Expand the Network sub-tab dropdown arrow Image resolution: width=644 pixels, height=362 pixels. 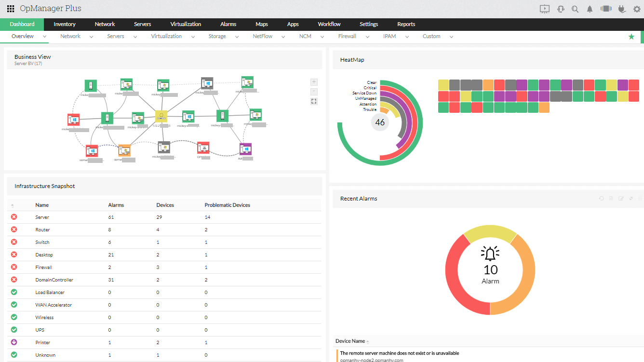coord(91,37)
